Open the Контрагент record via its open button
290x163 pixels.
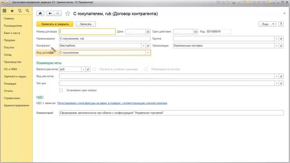[148, 46]
